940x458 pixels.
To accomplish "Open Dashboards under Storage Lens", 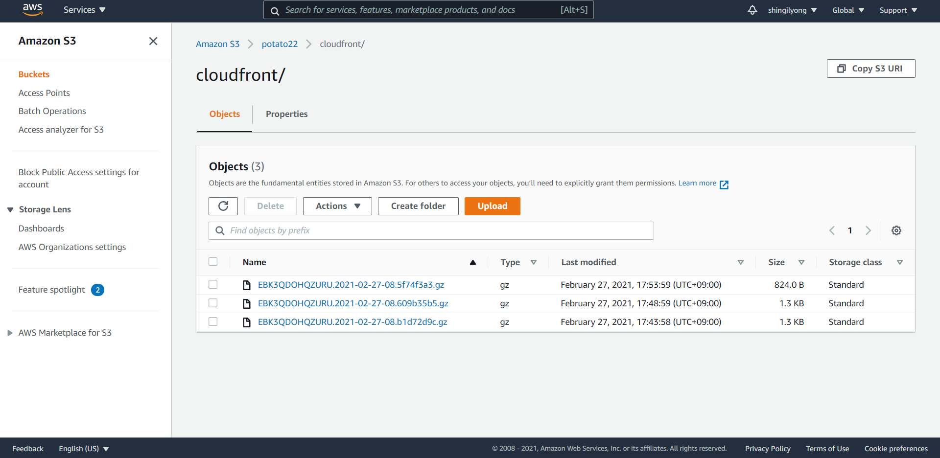I will coord(41,229).
